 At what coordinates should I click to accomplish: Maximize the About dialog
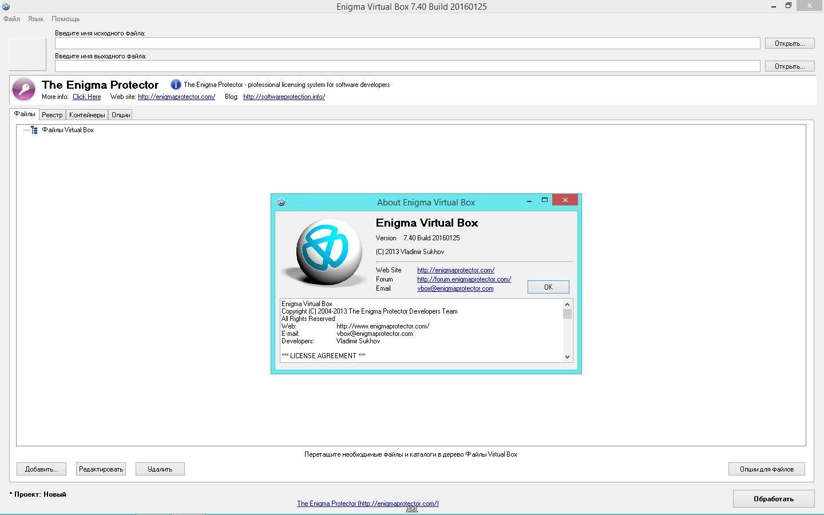coord(545,200)
